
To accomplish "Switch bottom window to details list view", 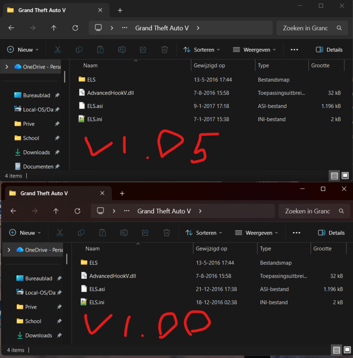I will click(336, 350).
